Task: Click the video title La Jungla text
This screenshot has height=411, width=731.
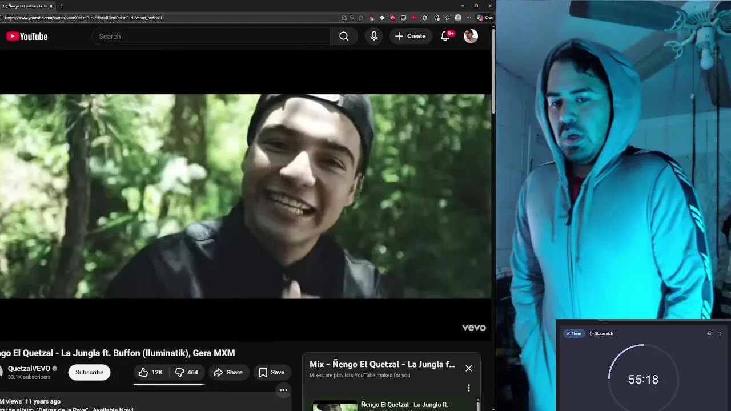Action: (118, 353)
